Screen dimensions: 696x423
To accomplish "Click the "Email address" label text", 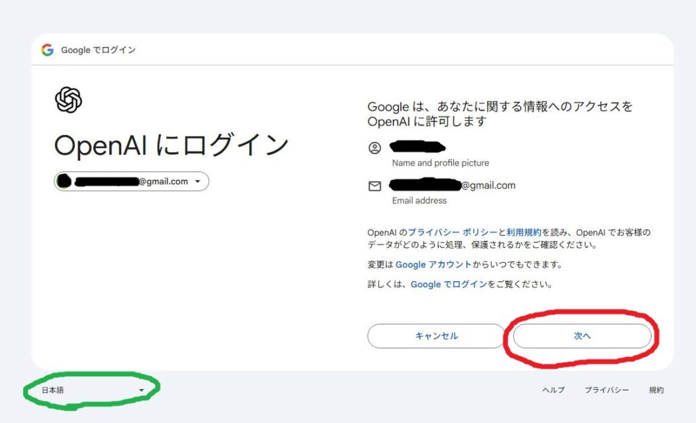I will (x=419, y=200).
